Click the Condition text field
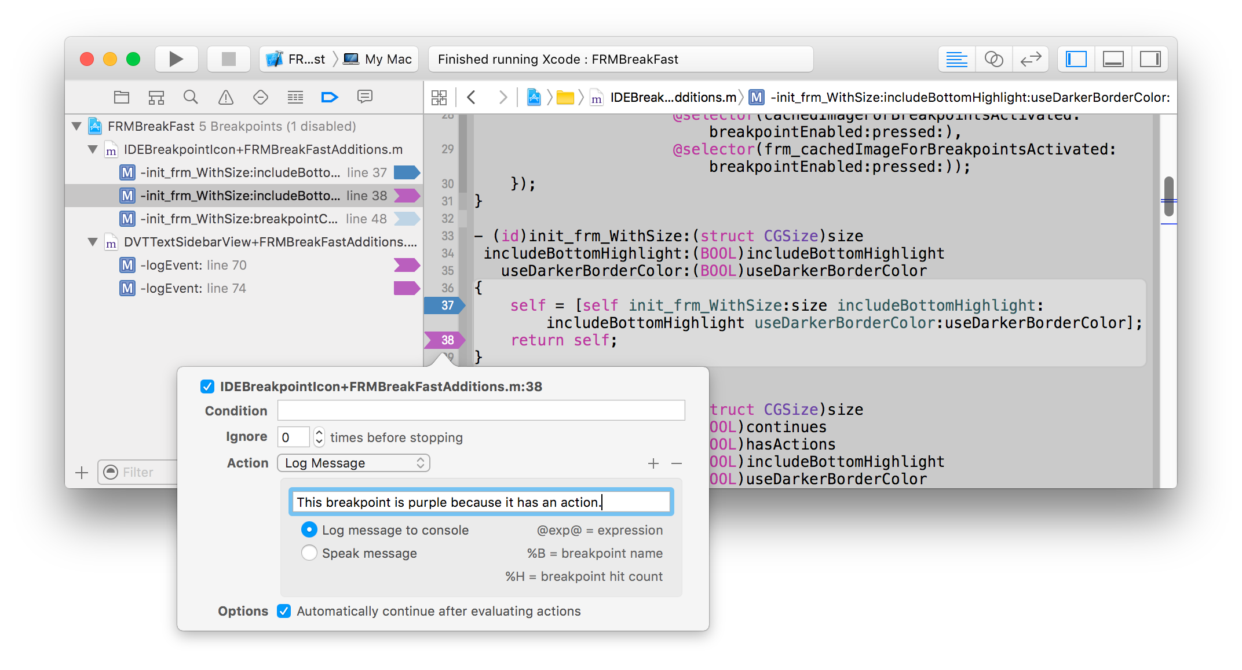Screen dimensions: 1242x670 point(481,411)
